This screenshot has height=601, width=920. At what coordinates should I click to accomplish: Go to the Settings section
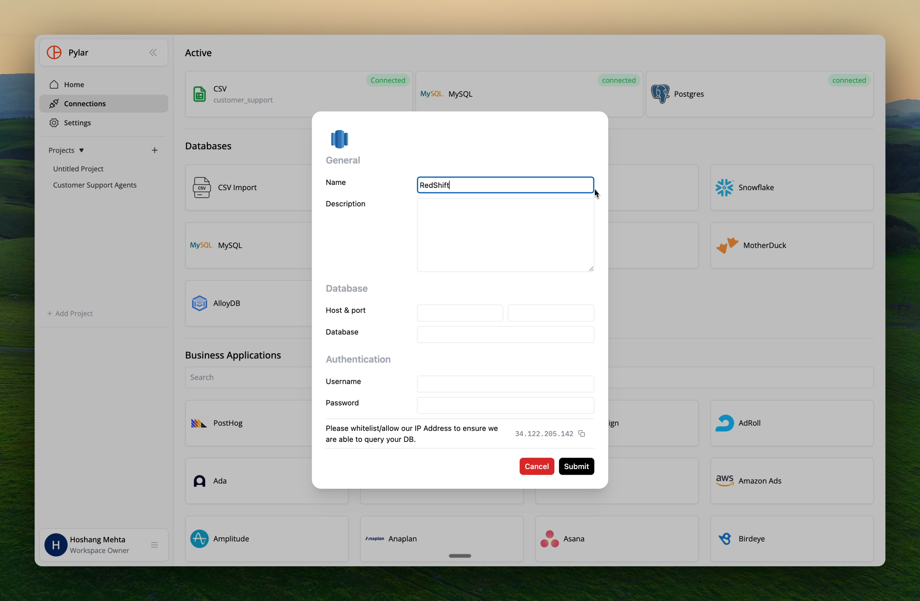[77, 122]
